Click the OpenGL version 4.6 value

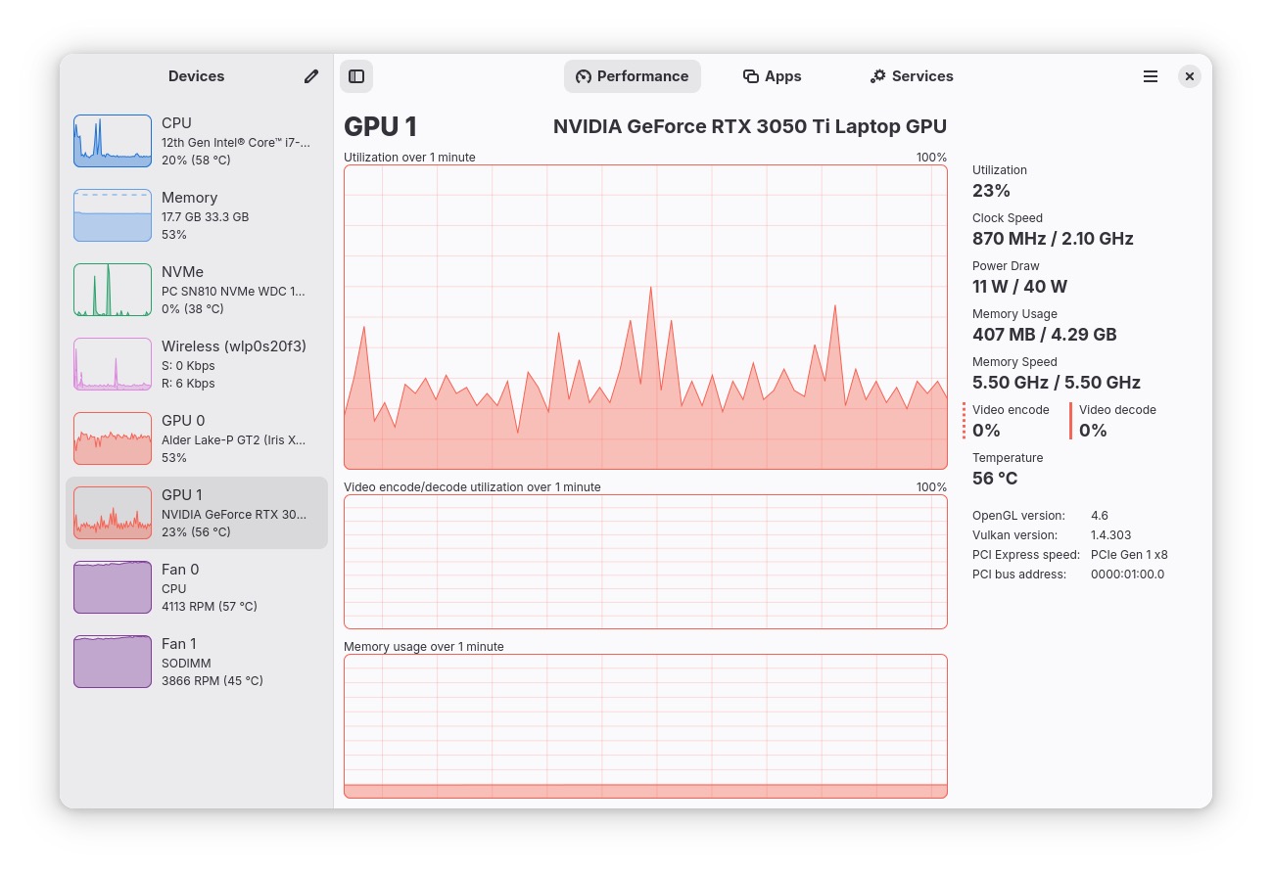tap(1100, 516)
